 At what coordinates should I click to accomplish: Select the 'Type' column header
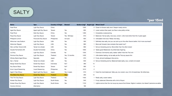[x=35, y=25]
